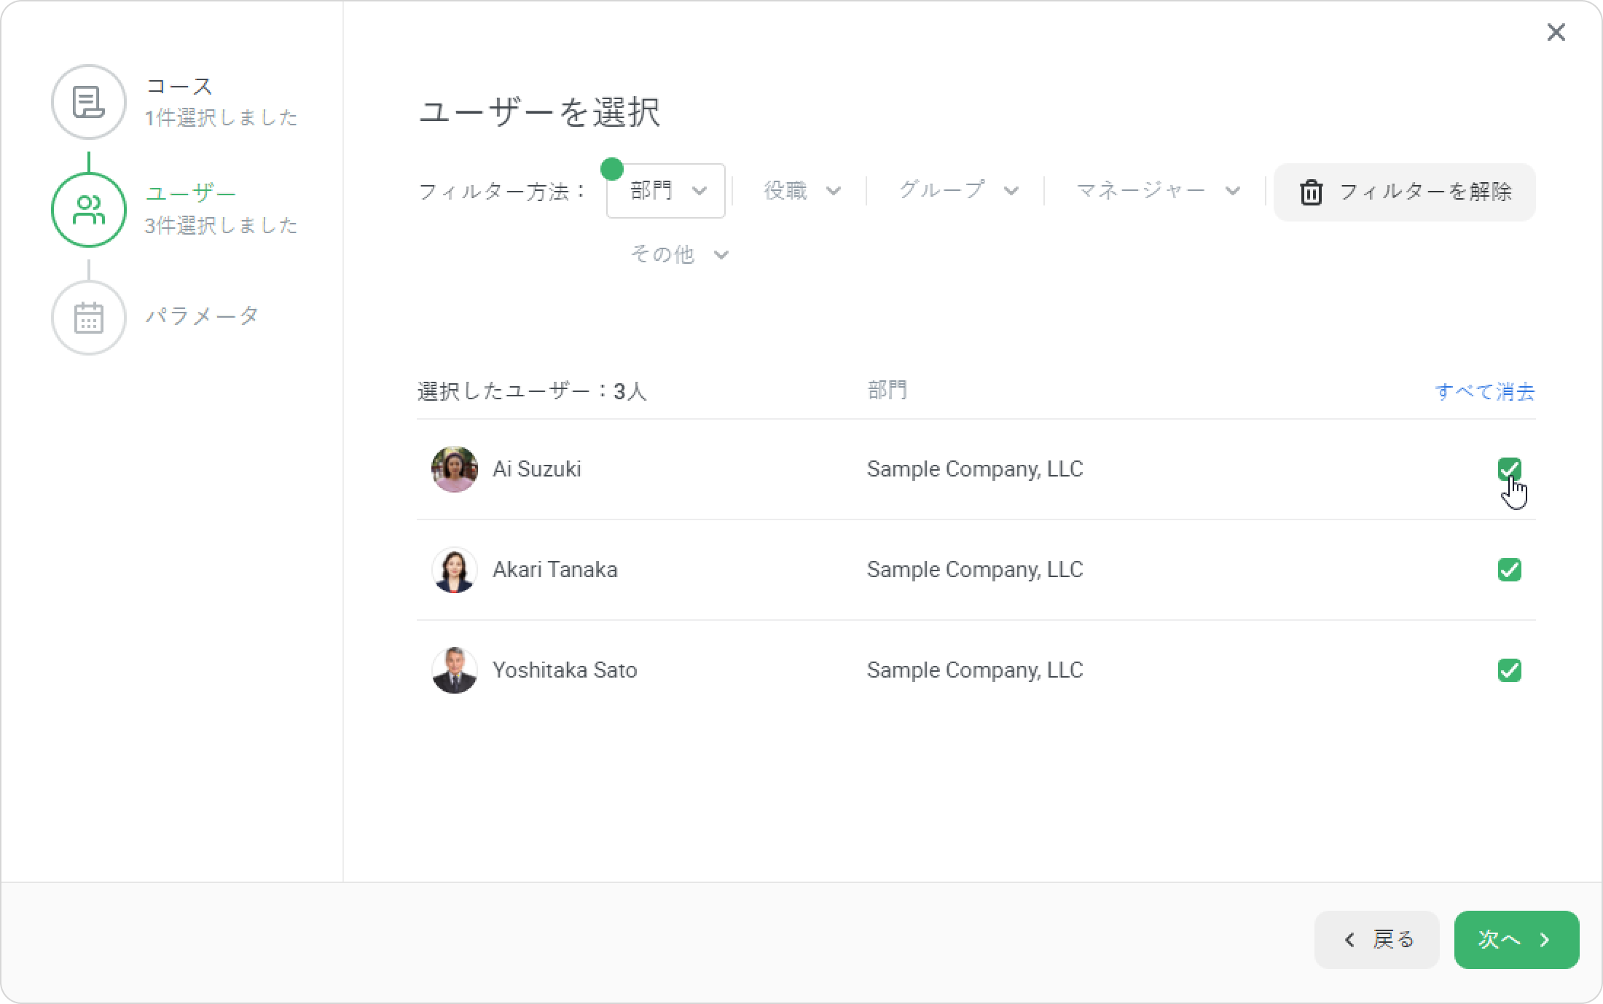Click the Parameters step calendar icon
Screen dimensions: 1603x1004
coord(89,318)
